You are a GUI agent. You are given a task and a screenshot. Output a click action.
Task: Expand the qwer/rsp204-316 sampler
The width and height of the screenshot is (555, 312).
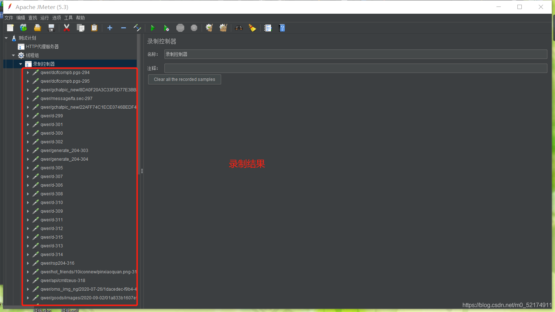28,263
